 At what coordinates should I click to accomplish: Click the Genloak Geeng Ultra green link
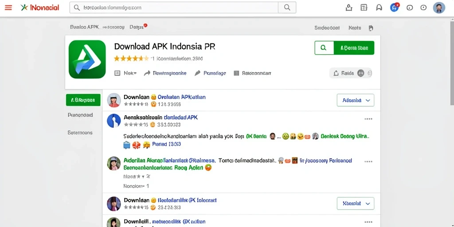pos(345,136)
